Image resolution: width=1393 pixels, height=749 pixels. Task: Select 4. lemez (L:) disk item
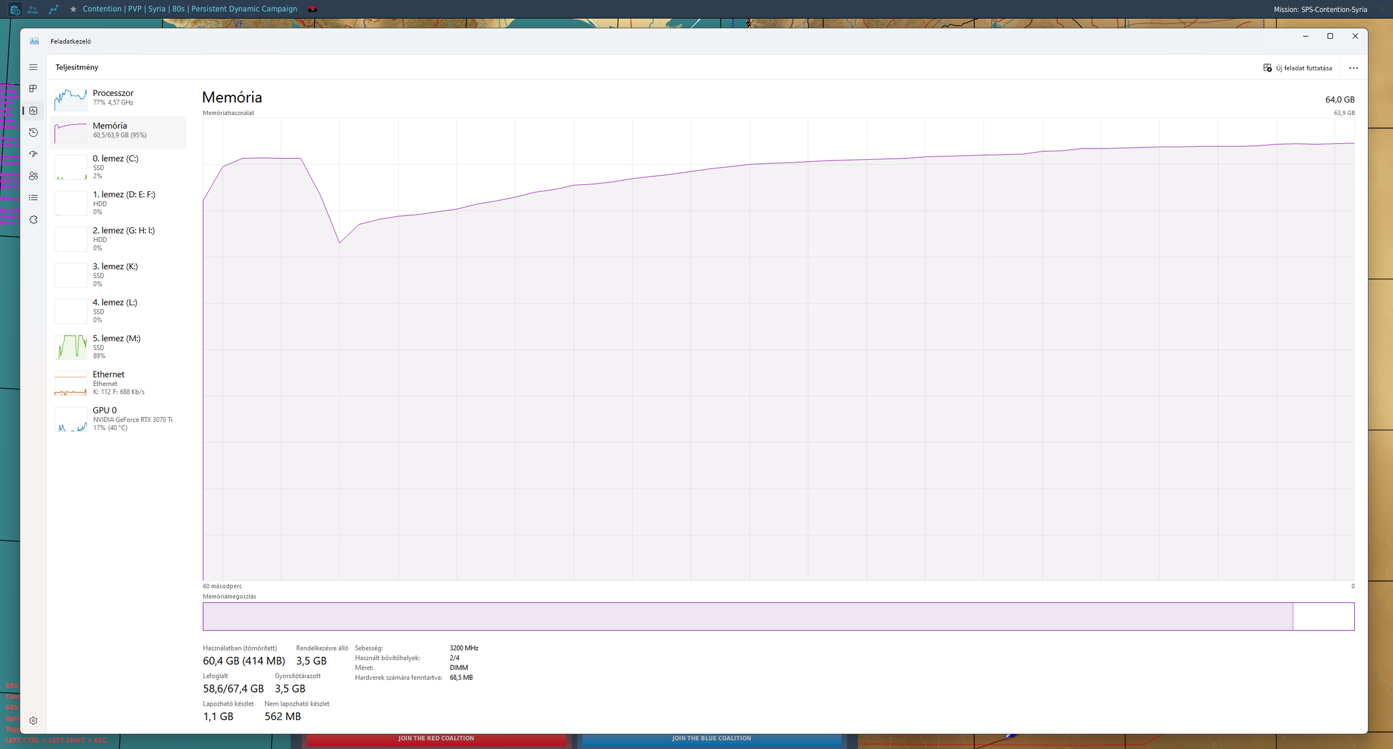[118, 311]
